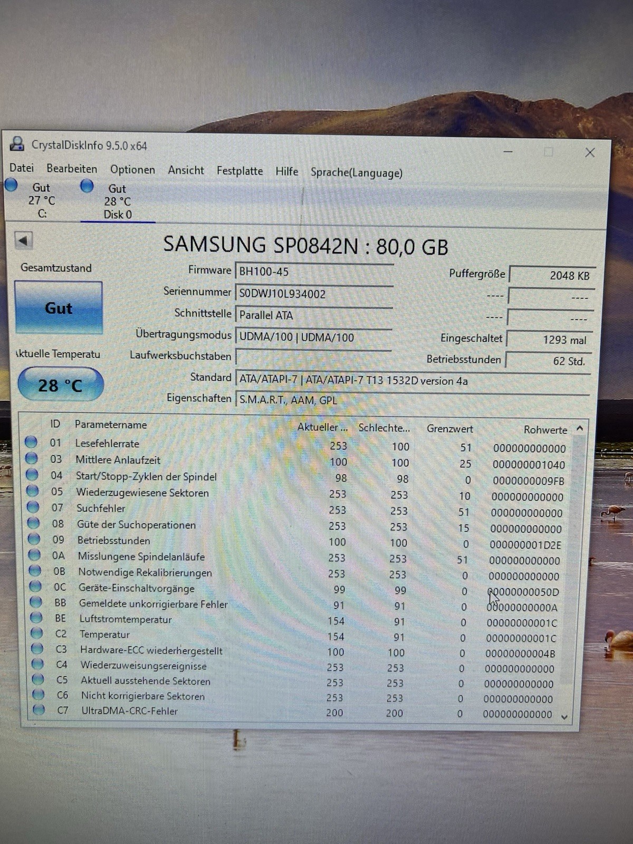This screenshot has width=633, height=844.
Task: Click status icon of Gemeldete unkorrigierbare Fehler row
Action: tap(36, 602)
